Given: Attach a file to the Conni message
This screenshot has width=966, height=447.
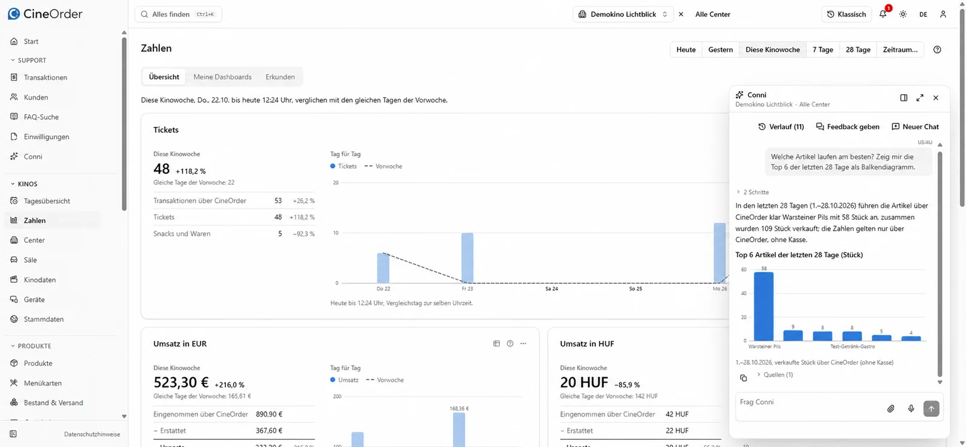Looking at the screenshot, I should pyautogui.click(x=891, y=409).
